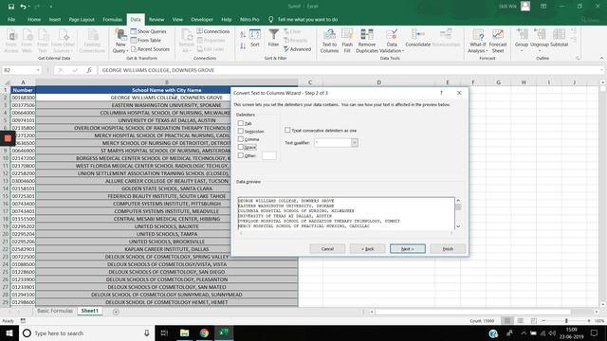
Task: Expand the New Query dropdown arrow
Action: pos(127,51)
